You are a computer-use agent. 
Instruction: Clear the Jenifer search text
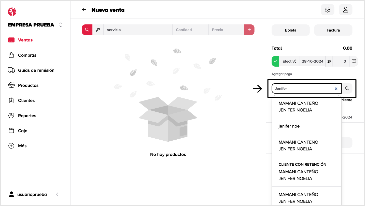(336, 89)
